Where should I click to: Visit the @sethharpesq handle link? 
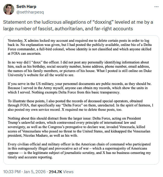tap(30, 12)
